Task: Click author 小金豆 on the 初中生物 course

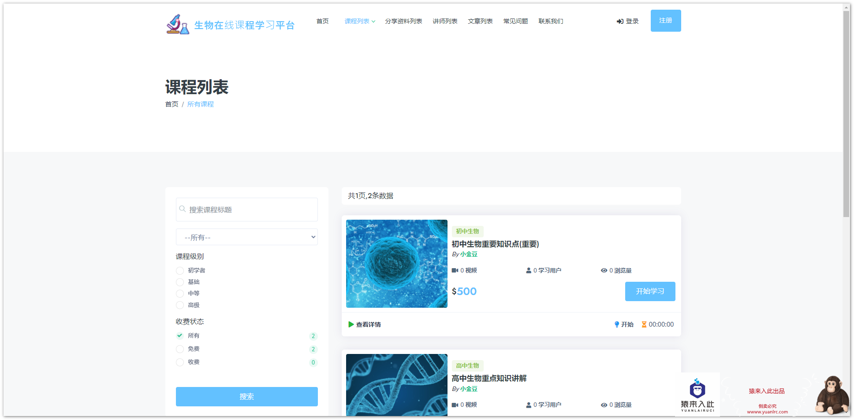Action: point(469,254)
